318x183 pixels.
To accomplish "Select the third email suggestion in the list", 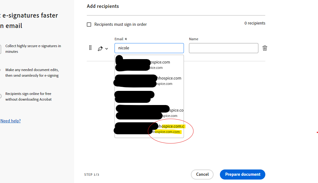I will (149, 97).
